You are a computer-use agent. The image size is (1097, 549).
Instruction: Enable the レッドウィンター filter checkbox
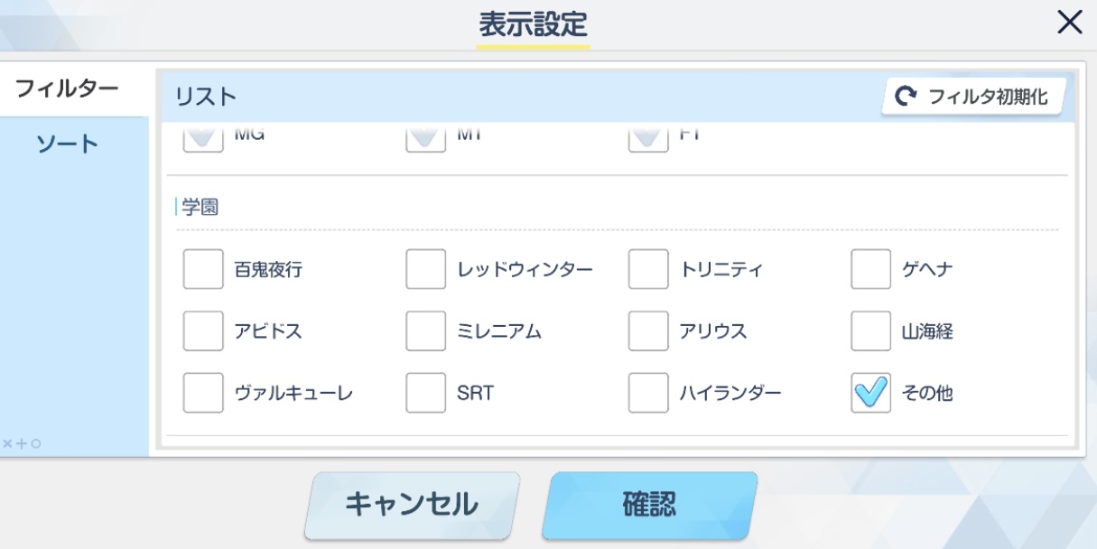point(425,269)
